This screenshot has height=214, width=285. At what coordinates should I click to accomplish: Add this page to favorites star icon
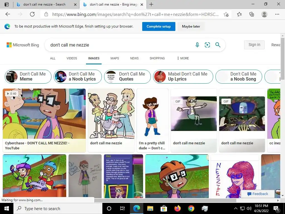point(226,14)
